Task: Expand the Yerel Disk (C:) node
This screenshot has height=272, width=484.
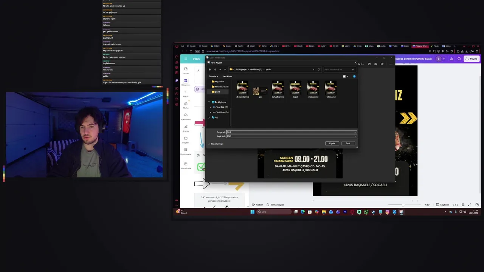Action: 210,107
